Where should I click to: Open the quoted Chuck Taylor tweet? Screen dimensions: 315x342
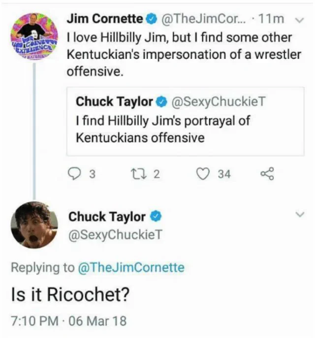[x=185, y=121]
